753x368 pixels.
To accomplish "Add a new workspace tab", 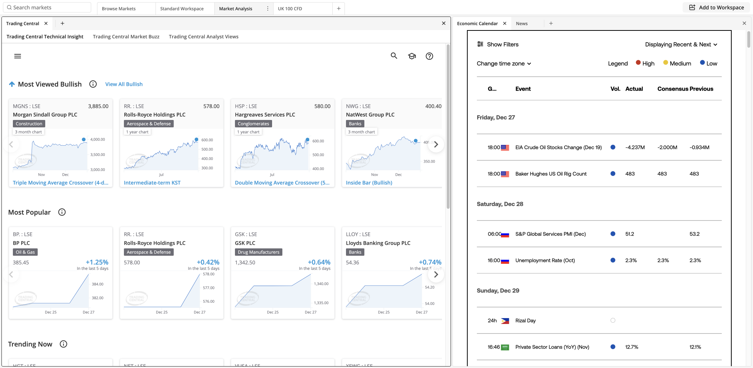I will (339, 8).
